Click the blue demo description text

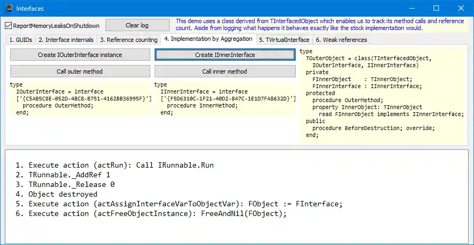320,24
